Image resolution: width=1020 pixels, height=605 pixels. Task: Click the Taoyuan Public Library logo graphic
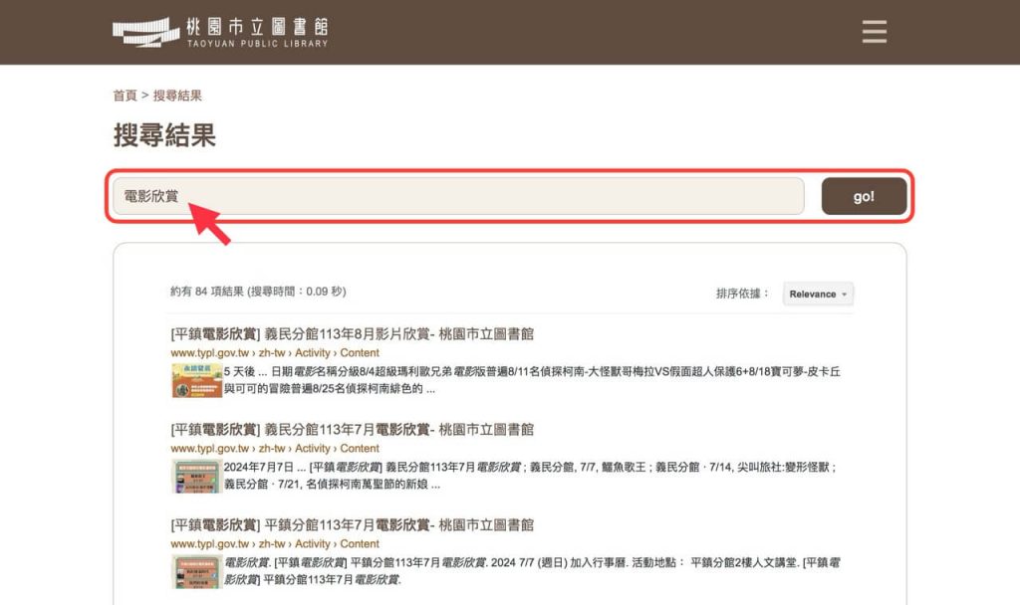tap(145, 32)
